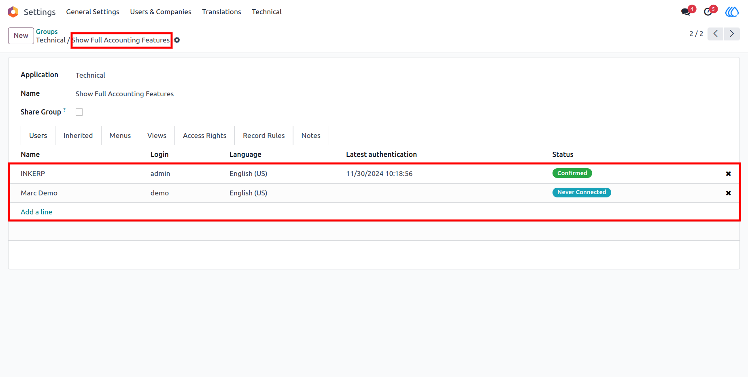Switch to the Users tab

38,136
